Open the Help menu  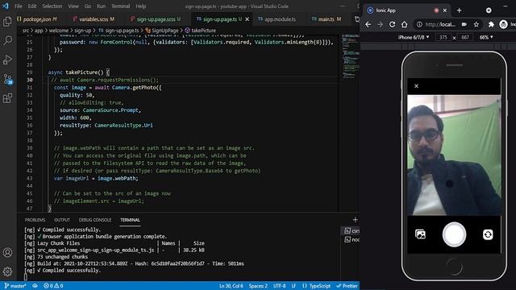141,6
